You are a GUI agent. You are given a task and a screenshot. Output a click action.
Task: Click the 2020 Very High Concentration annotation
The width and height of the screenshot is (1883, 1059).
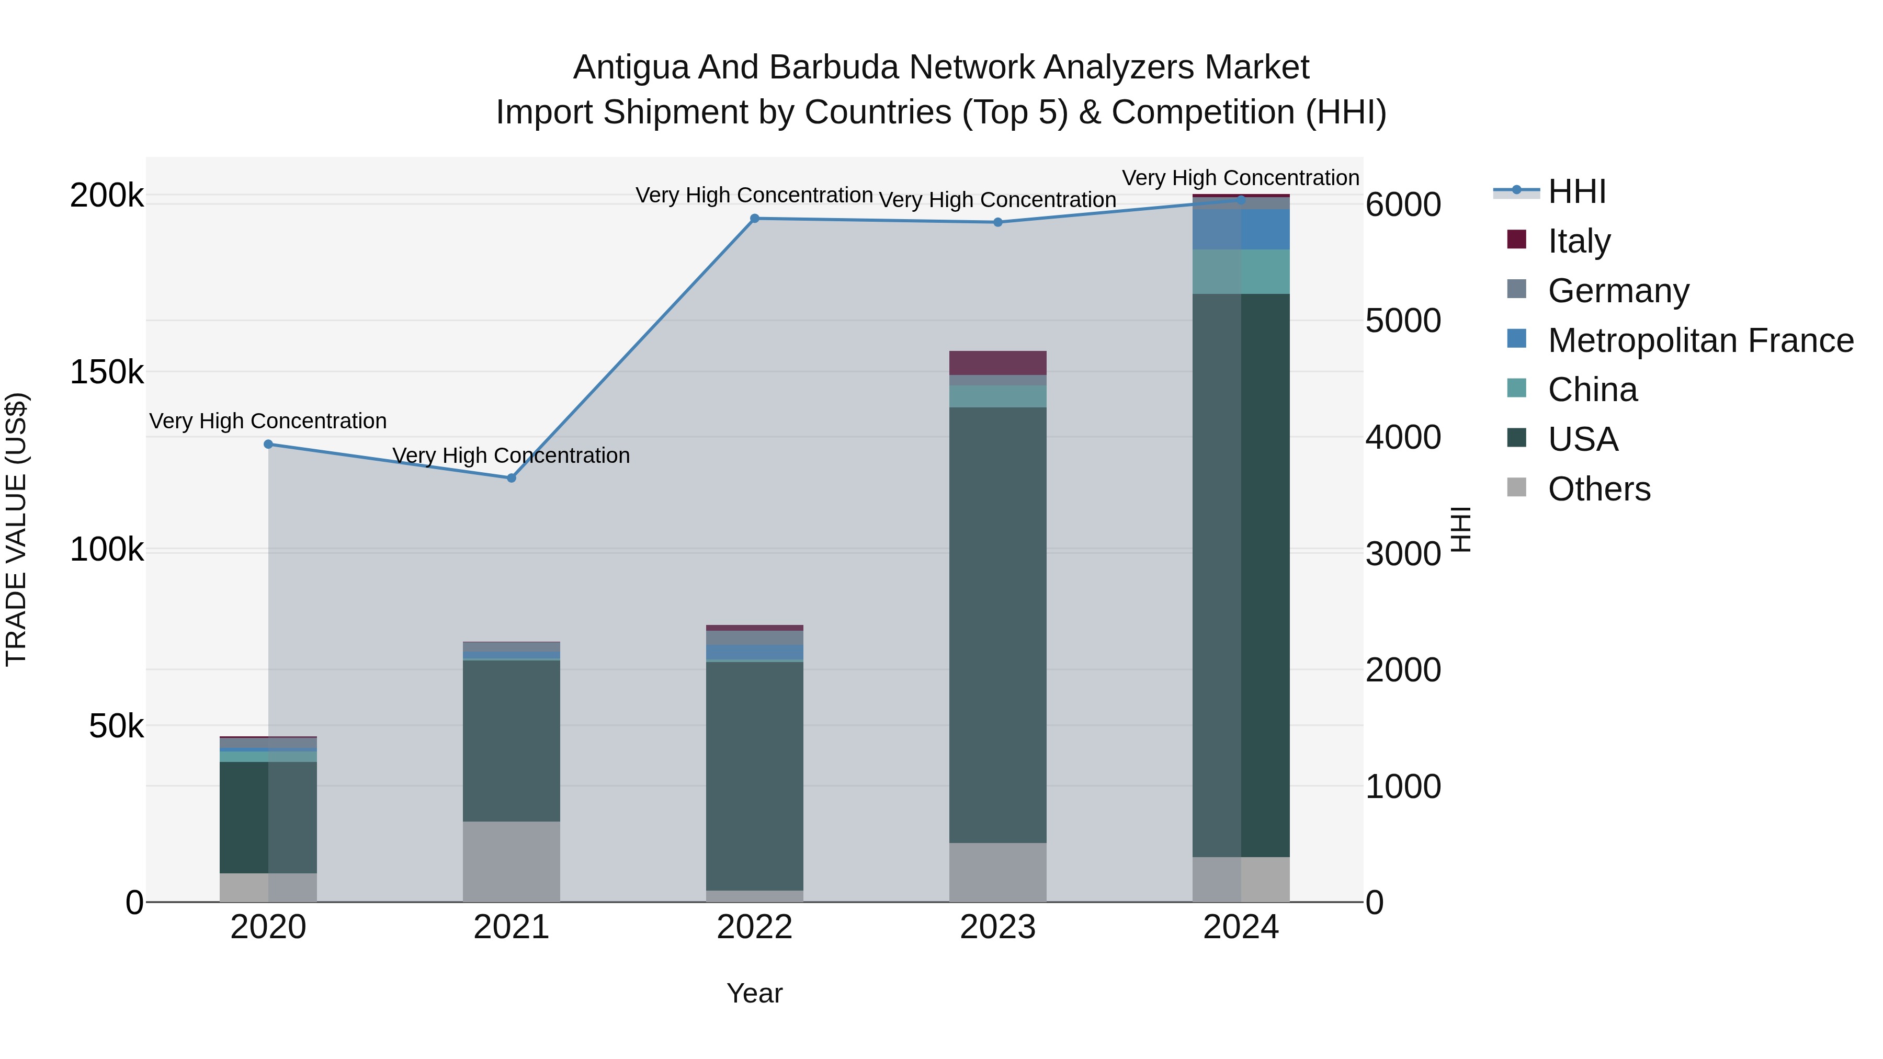(x=268, y=421)
